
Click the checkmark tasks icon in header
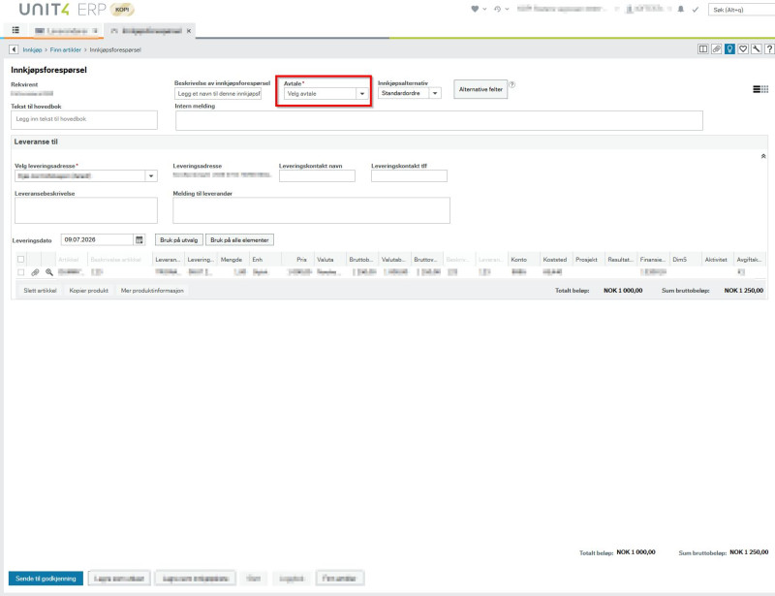point(695,10)
